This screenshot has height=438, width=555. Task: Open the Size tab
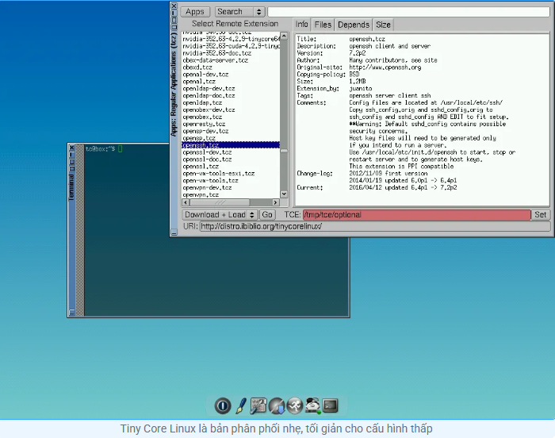click(x=383, y=25)
